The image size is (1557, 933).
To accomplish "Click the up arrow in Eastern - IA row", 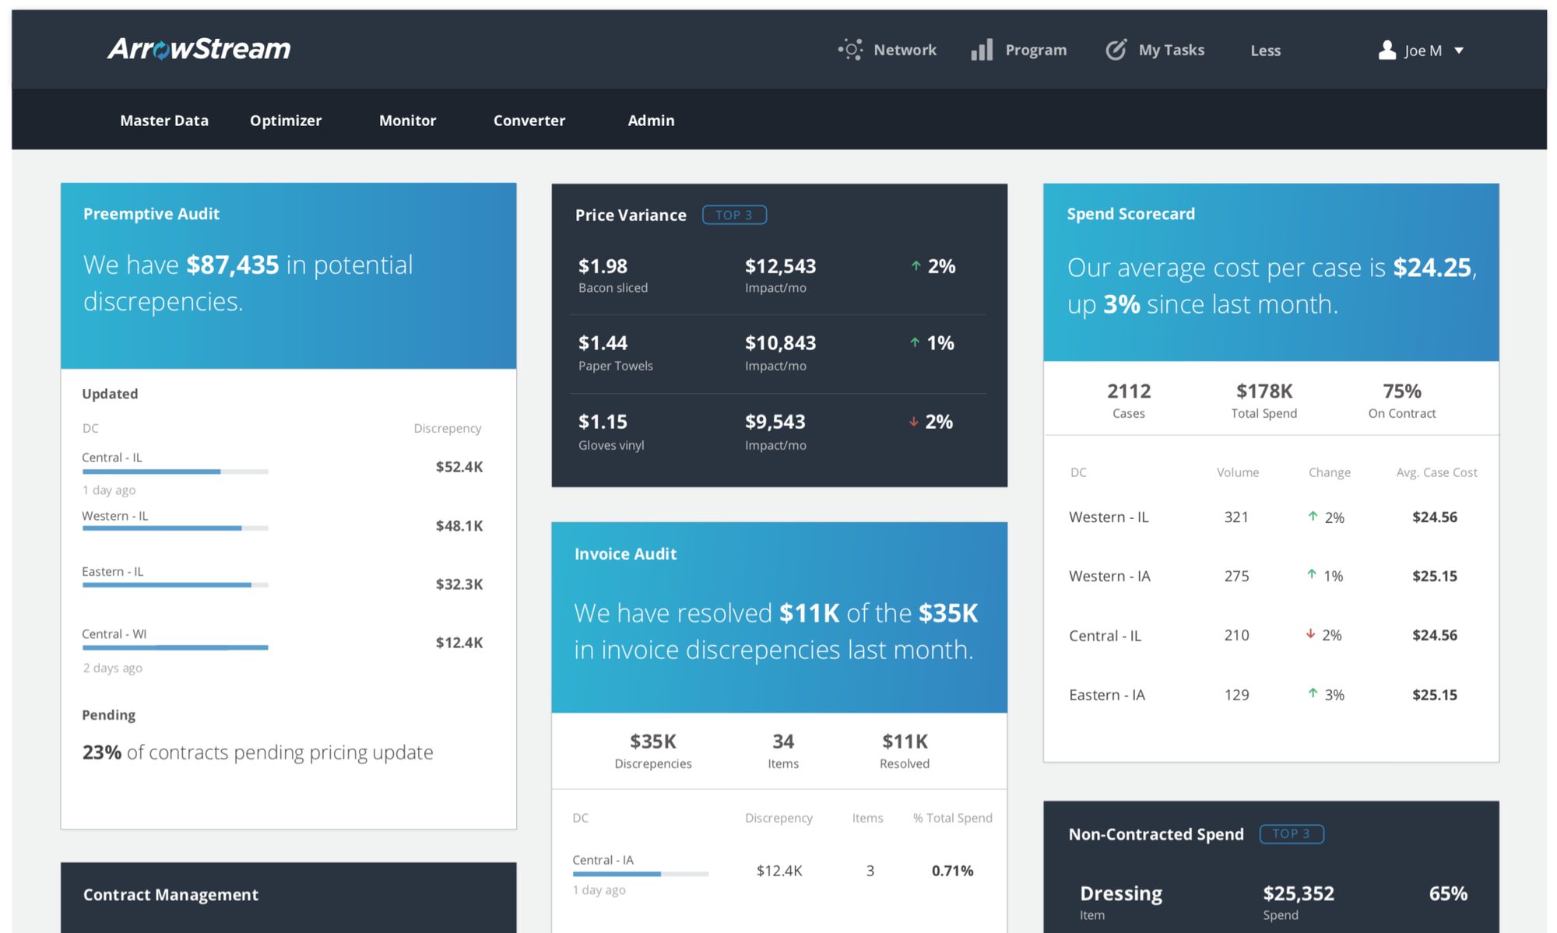I will click(x=1313, y=693).
